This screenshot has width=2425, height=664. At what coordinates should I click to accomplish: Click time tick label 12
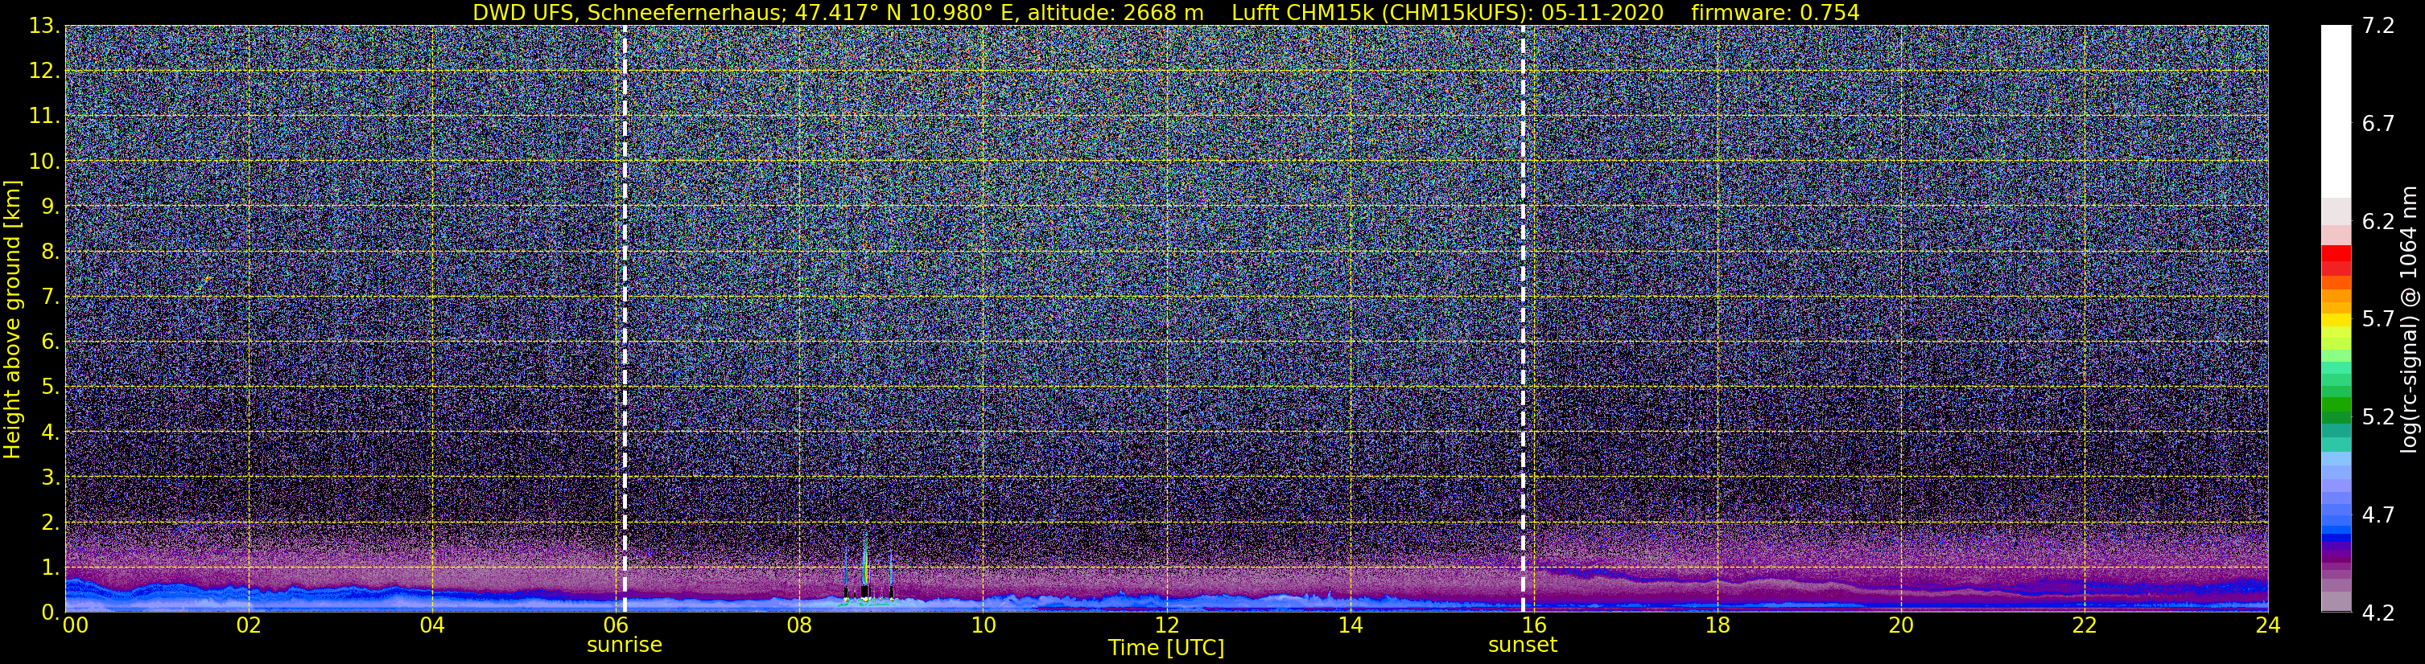1166,625
